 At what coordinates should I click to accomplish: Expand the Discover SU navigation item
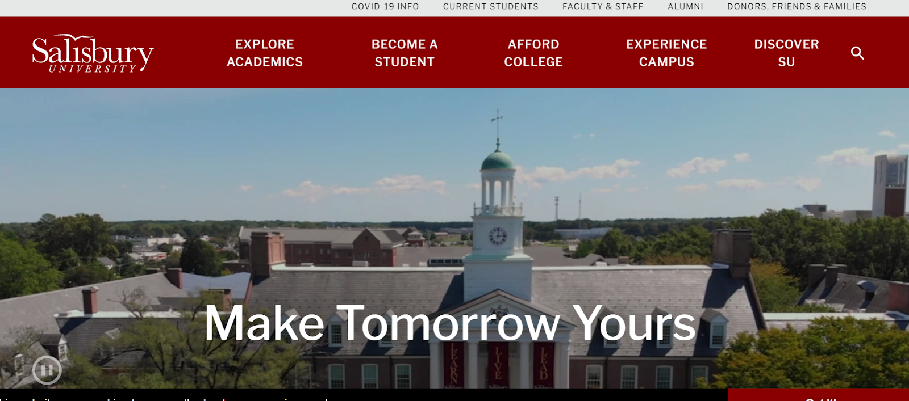pyautogui.click(x=786, y=53)
